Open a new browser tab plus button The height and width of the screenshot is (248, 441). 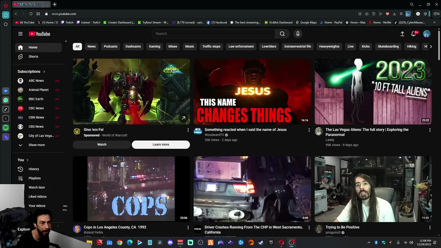tap(54, 4)
